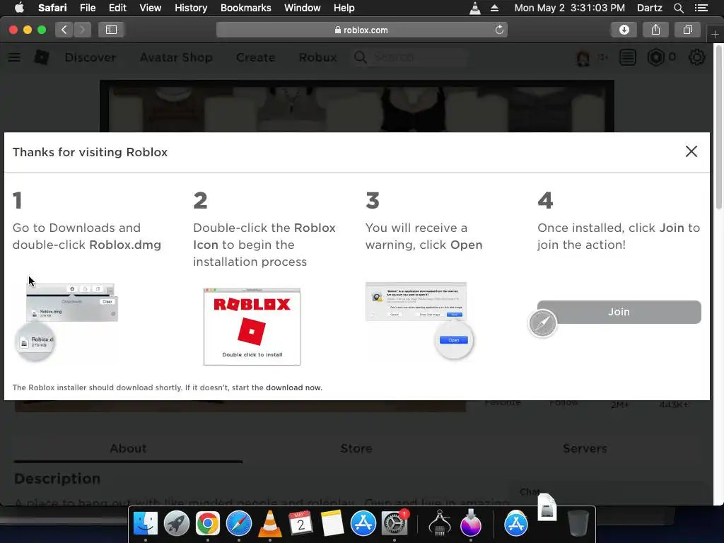724x543 pixels.
Task: Open the File menu
Action: [87, 8]
